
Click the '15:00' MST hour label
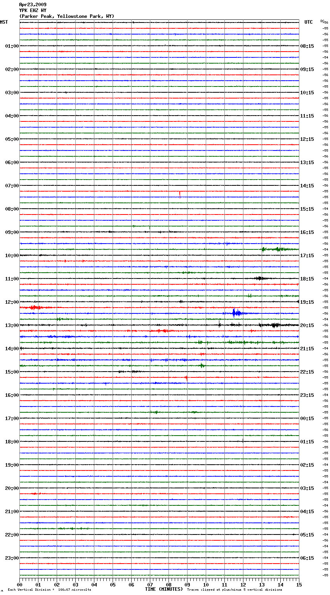click(x=12, y=372)
